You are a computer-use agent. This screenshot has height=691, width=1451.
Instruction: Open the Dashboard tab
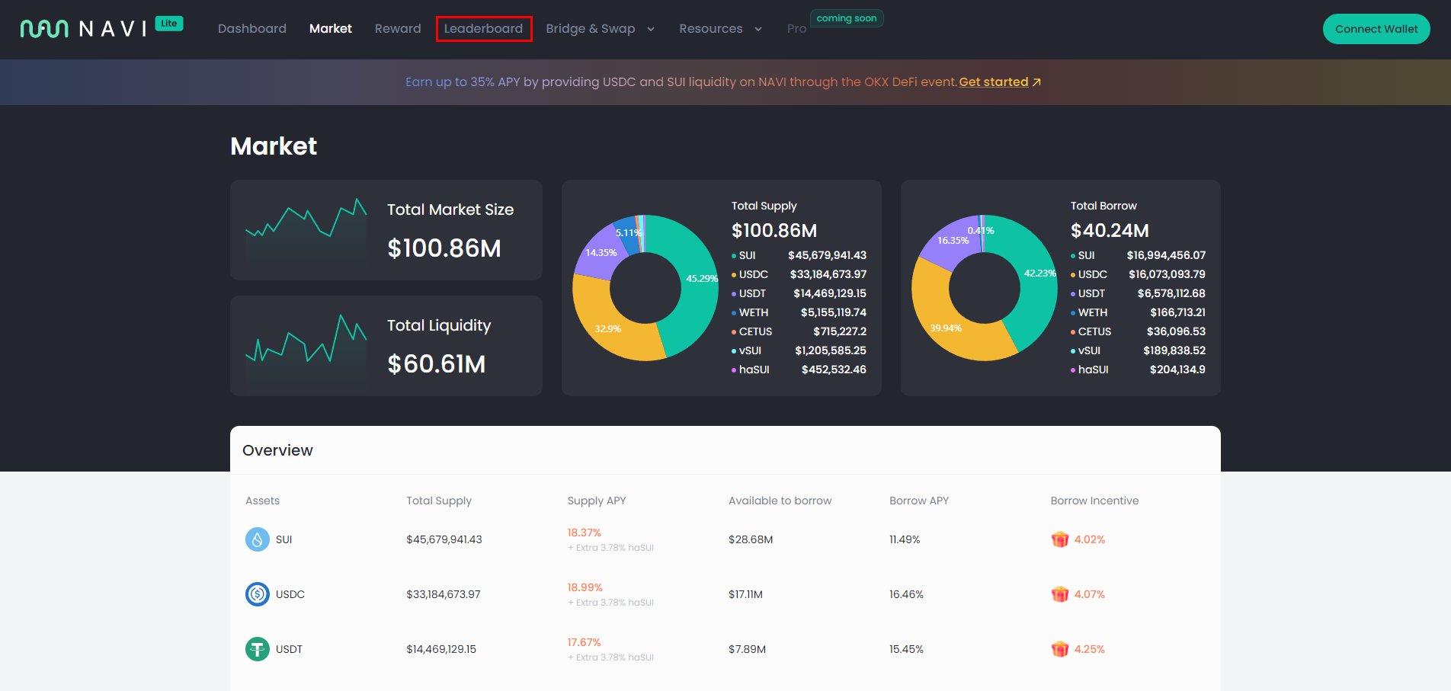[252, 29]
